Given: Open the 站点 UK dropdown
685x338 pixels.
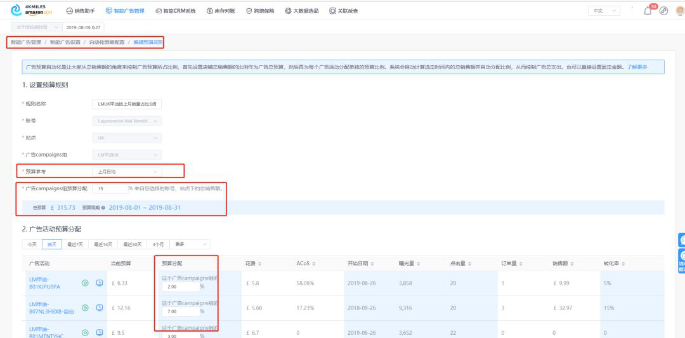Looking at the screenshot, I should pos(127,138).
